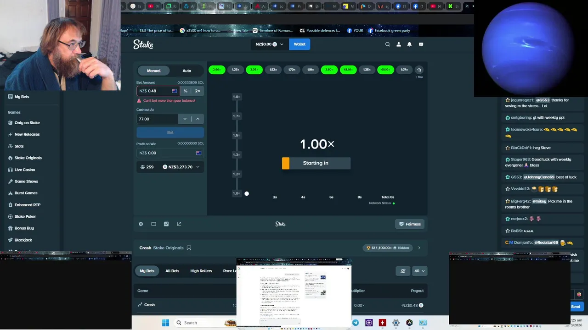Open the crash history icon beside 1.07×
588x330 pixels.
point(419,70)
